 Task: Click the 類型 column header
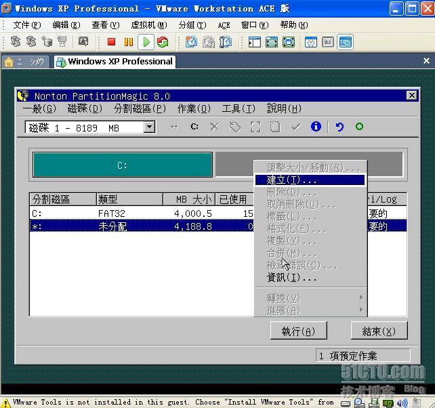pyautogui.click(x=129, y=199)
